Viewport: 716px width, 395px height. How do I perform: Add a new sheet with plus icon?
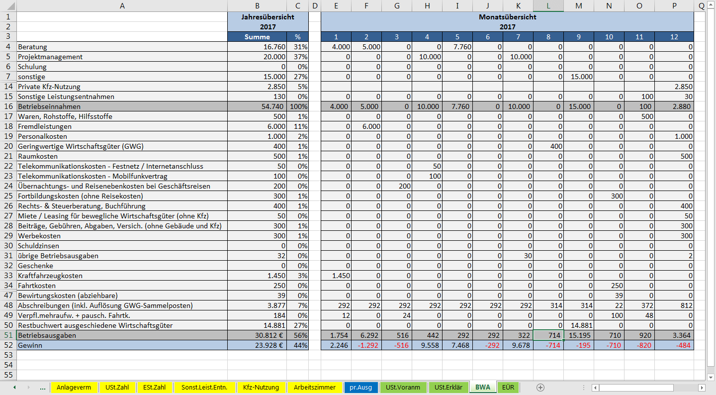coord(540,388)
